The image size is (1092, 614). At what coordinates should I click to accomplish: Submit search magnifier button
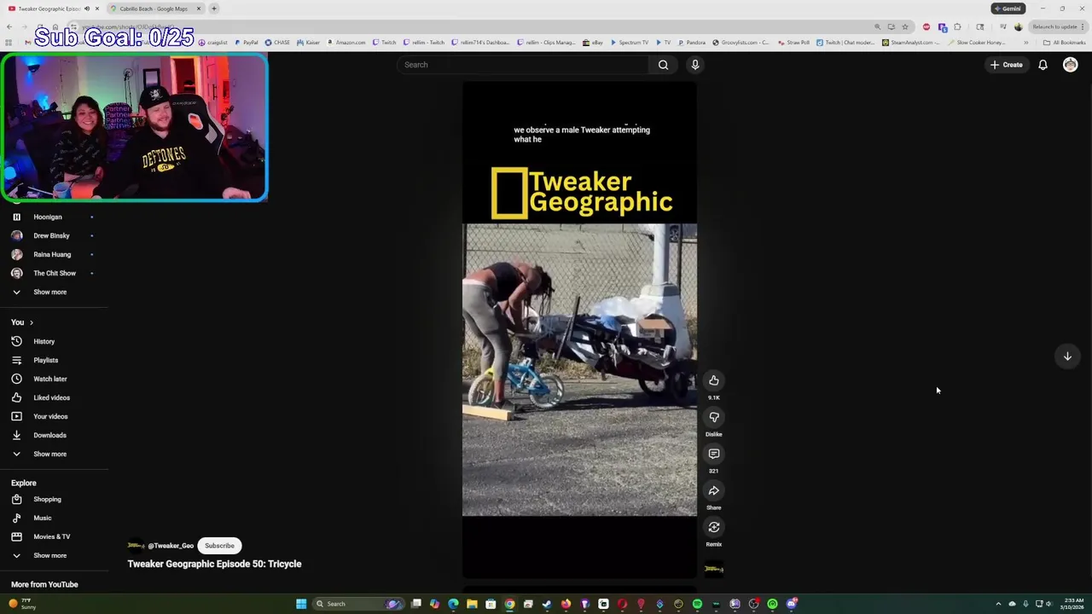point(663,65)
